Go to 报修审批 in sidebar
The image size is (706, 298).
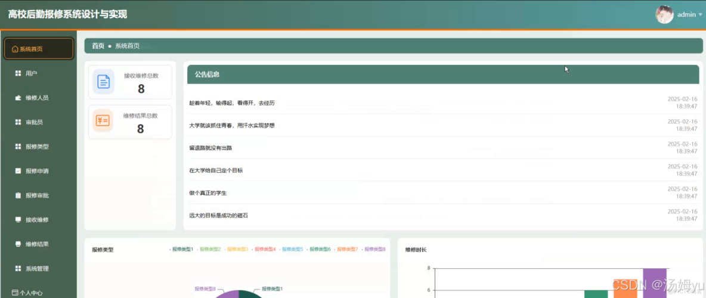[x=38, y=195]
